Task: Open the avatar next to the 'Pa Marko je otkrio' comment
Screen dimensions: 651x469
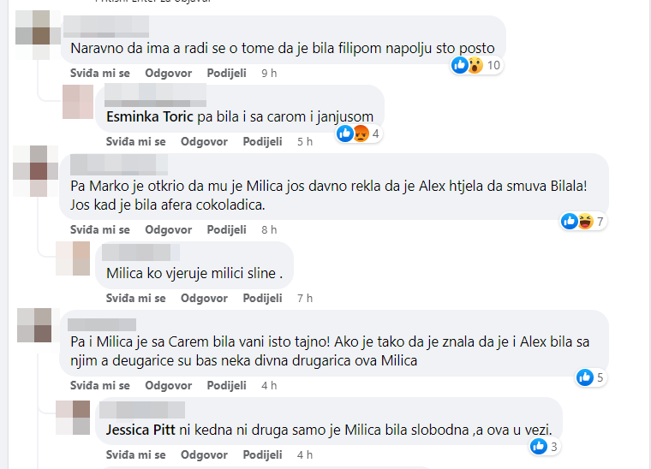Action: [33, 162]
